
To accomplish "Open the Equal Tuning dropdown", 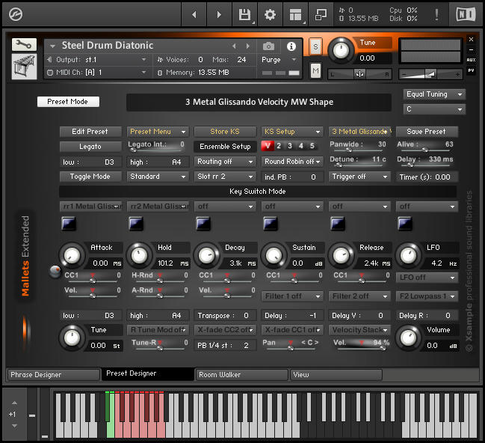I will [434, 94].
